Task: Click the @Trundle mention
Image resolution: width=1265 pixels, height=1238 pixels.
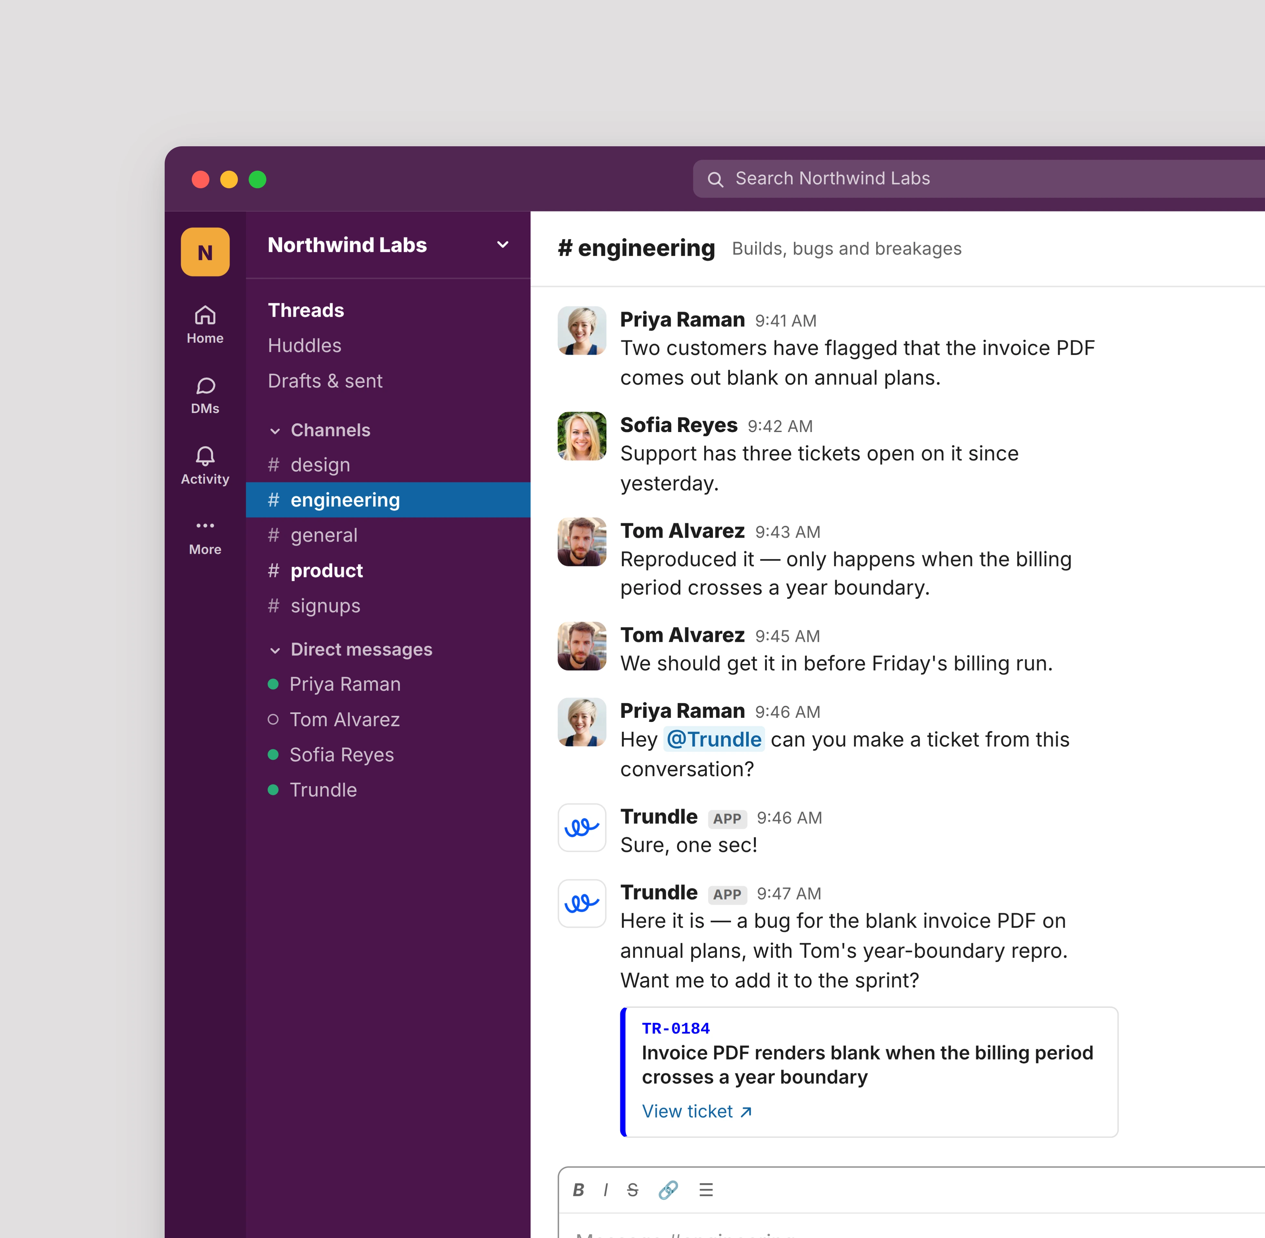Action: 714,739
